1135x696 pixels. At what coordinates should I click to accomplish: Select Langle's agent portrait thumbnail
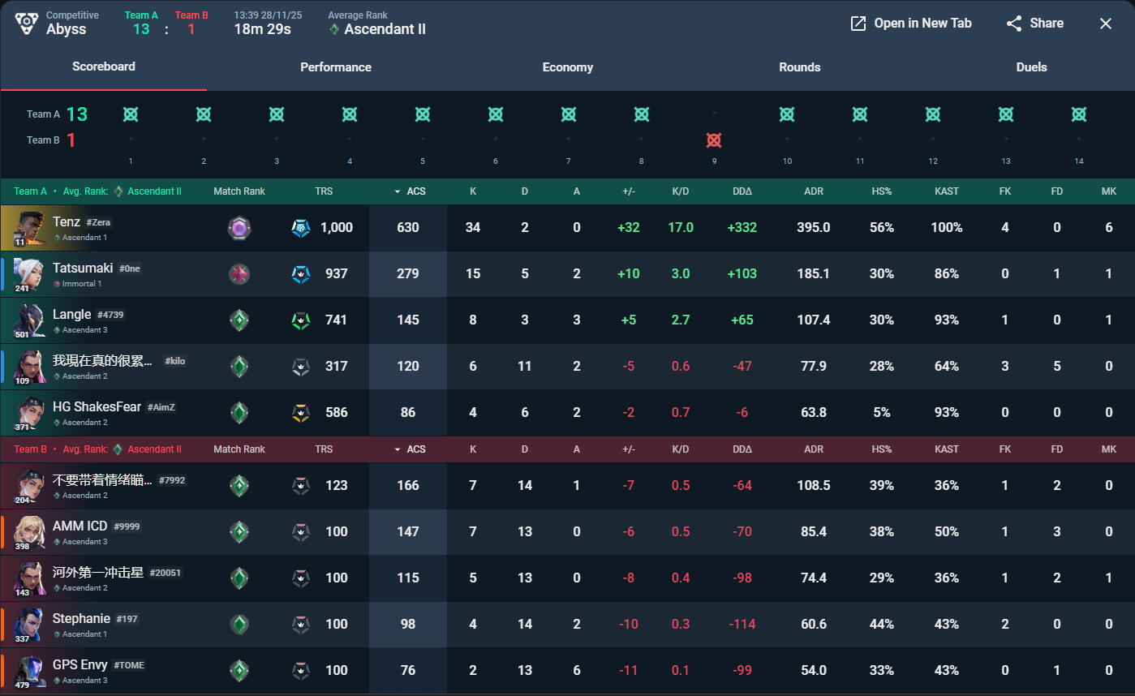coord(29,320)
